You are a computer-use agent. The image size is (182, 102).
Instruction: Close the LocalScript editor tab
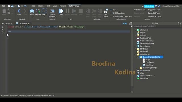click(28, 24)
